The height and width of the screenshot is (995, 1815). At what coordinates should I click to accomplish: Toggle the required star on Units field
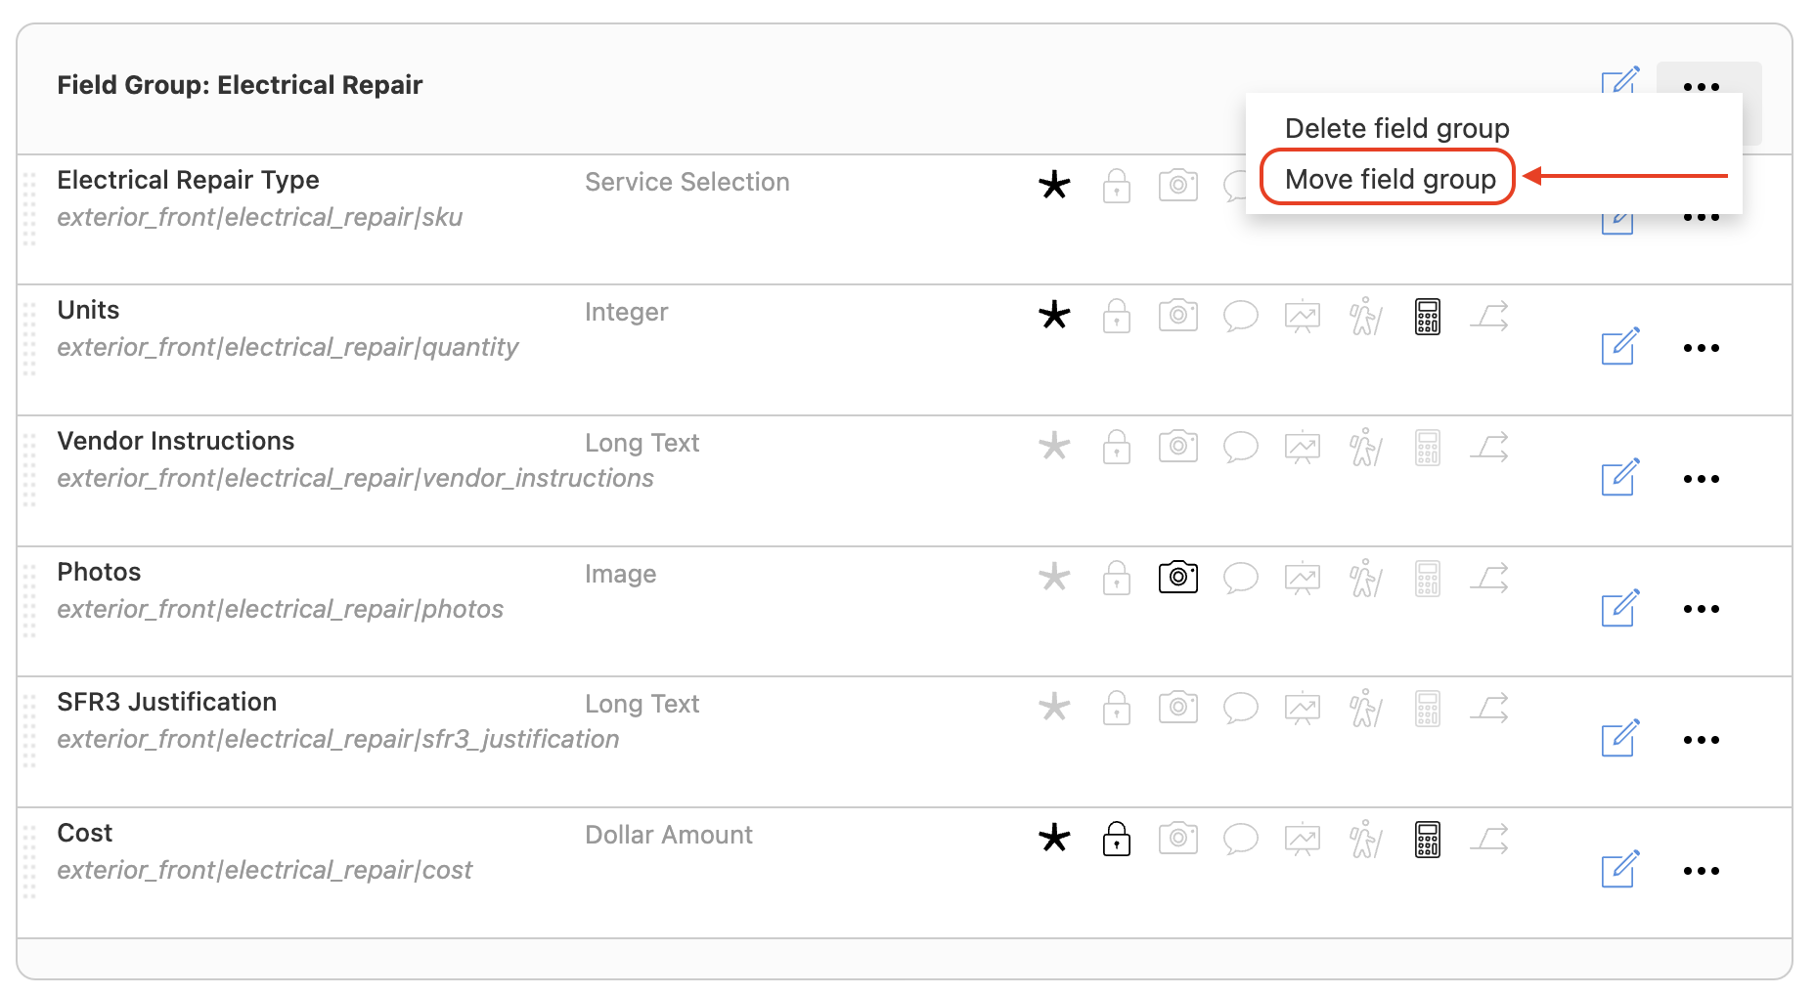click(1053, 316)
